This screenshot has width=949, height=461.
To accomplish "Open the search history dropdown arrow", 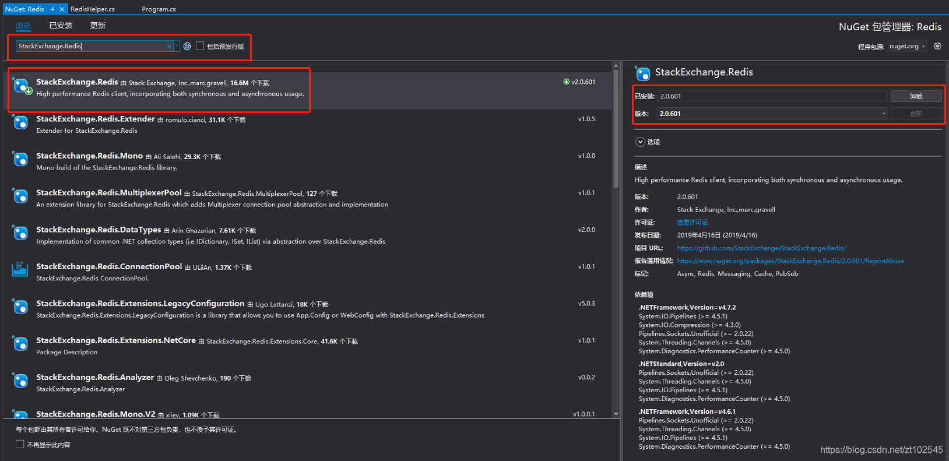I will coord(177,46).
